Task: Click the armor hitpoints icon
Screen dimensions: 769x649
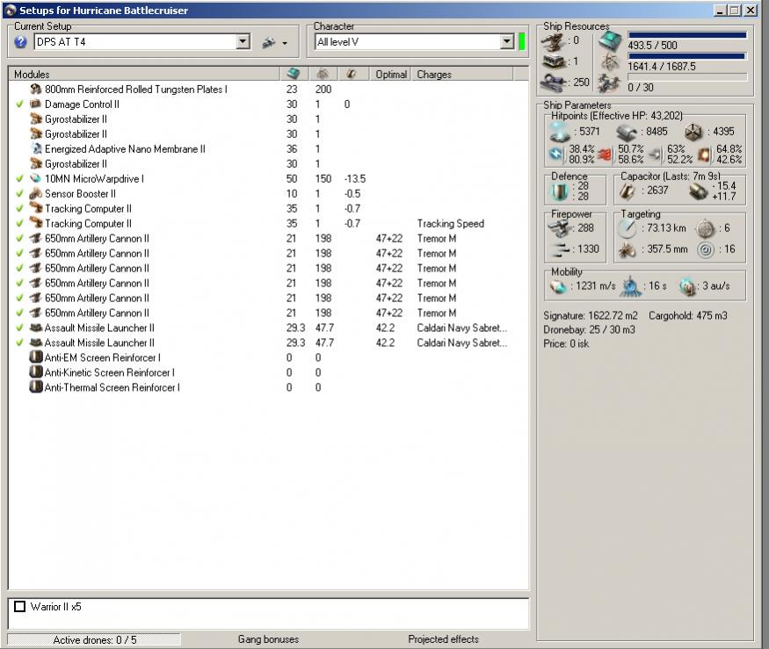Action: 626,132
